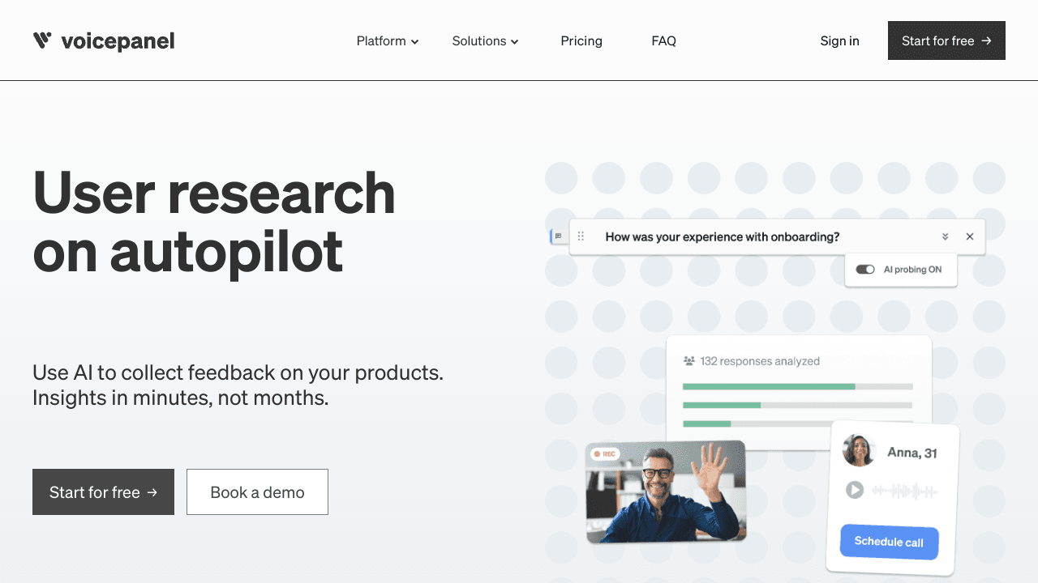Image resolution: width=1038 pixels, height=583 pixels.
Task: Open the FAQ nav link
Action: coord(663,40)
